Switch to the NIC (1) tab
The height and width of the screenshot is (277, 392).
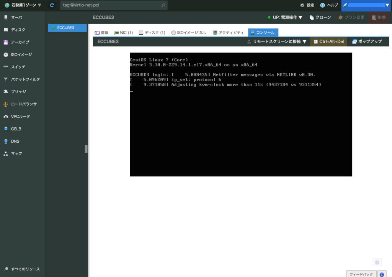123,33
